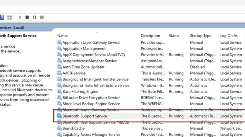Select AssignedAccessManager Service name
This screenshot has height=137, width=245.
(x=90, y=61)
